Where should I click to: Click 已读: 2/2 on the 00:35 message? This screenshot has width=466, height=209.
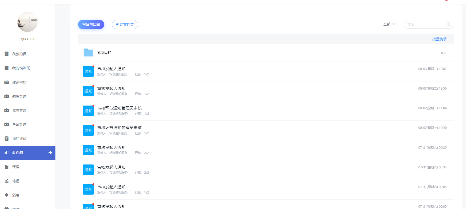point(142,153)
